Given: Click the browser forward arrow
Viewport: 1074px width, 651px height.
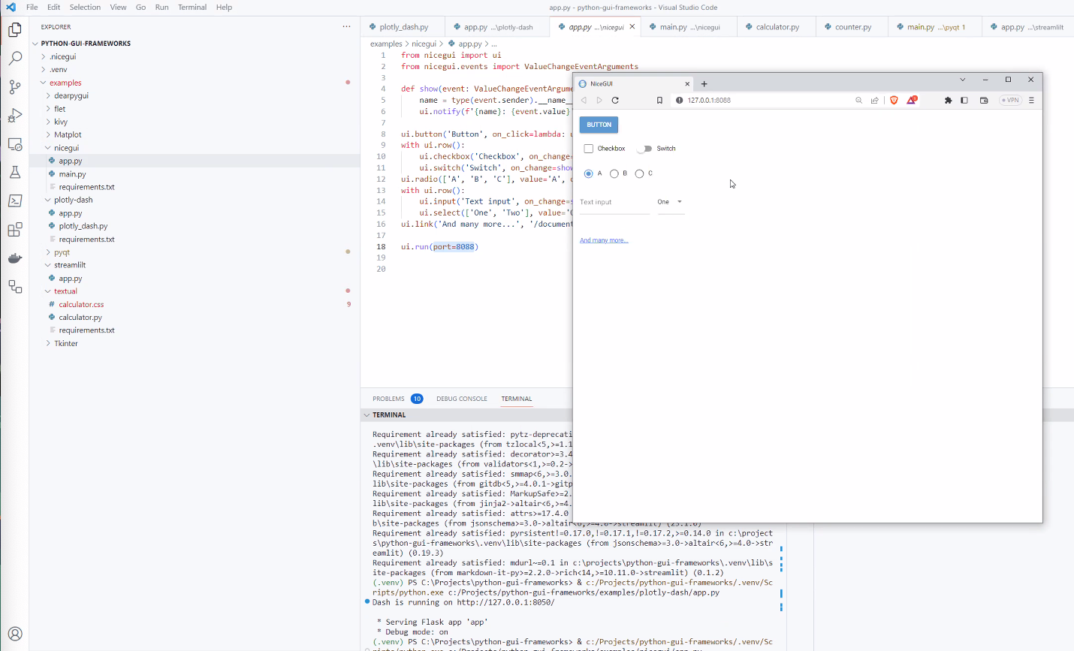Looking at the screenshot, I should pyautogui.click(x=599, y=100).
